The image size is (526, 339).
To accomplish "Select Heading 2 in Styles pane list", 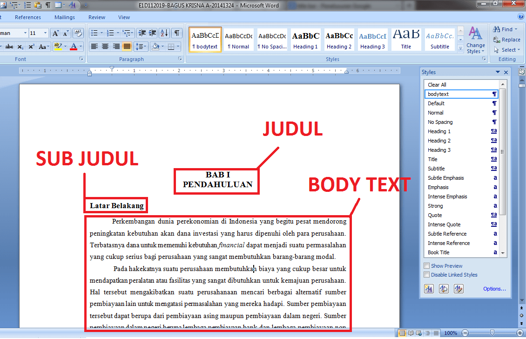I will coord(462,141).
